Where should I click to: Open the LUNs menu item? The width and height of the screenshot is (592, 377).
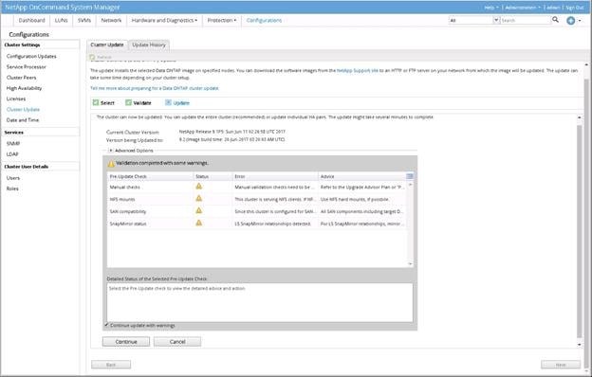point(61,20)
